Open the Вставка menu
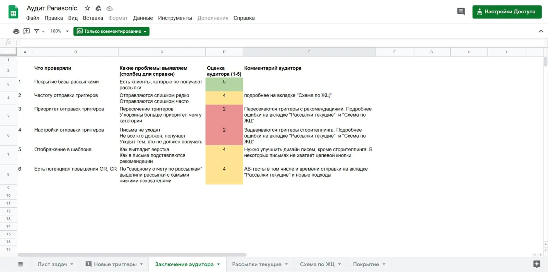 pyautogui.click(x=93, y=18)
